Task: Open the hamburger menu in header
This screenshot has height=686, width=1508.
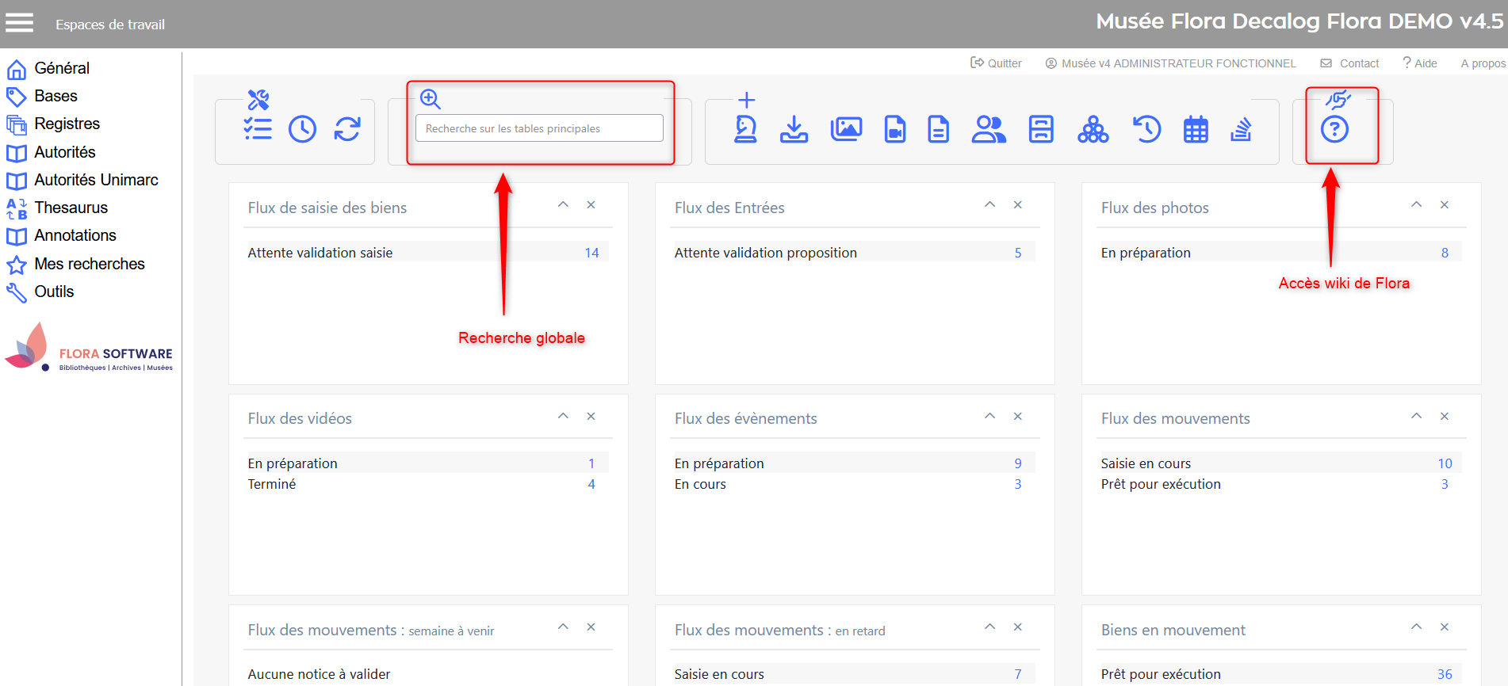Action: pyautogui.click(x=20, y=23)
